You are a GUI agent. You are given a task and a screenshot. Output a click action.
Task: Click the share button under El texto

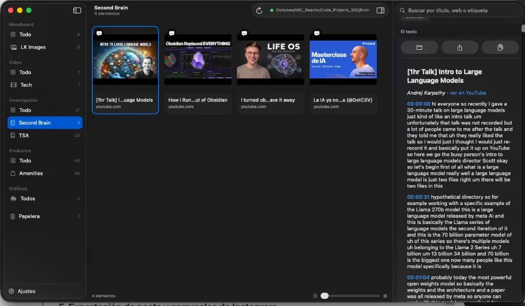click(x=460, y=48)
